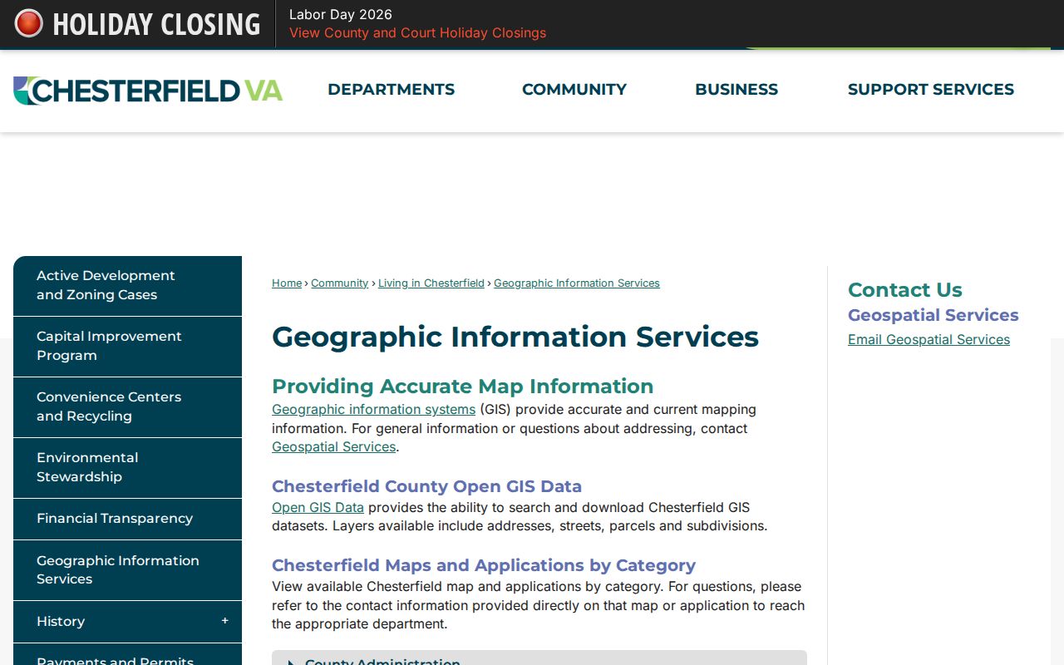Click the Community breadcrumb link
The width and height of the screenshot is (1064, 665).
(x=339, y=283)
